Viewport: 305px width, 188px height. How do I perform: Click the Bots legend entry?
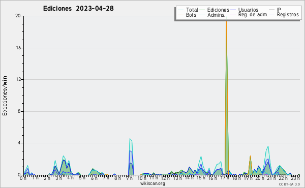187,15
